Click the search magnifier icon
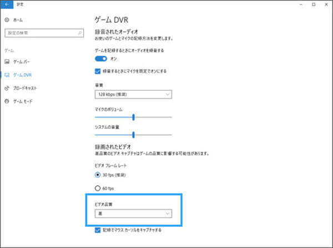 (x=79, y=33)
